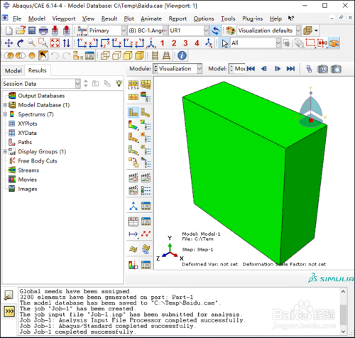The image size is (355, 338).
Task: Click the Plot Deformed Shape icon
Action: [x=146, y=112]
